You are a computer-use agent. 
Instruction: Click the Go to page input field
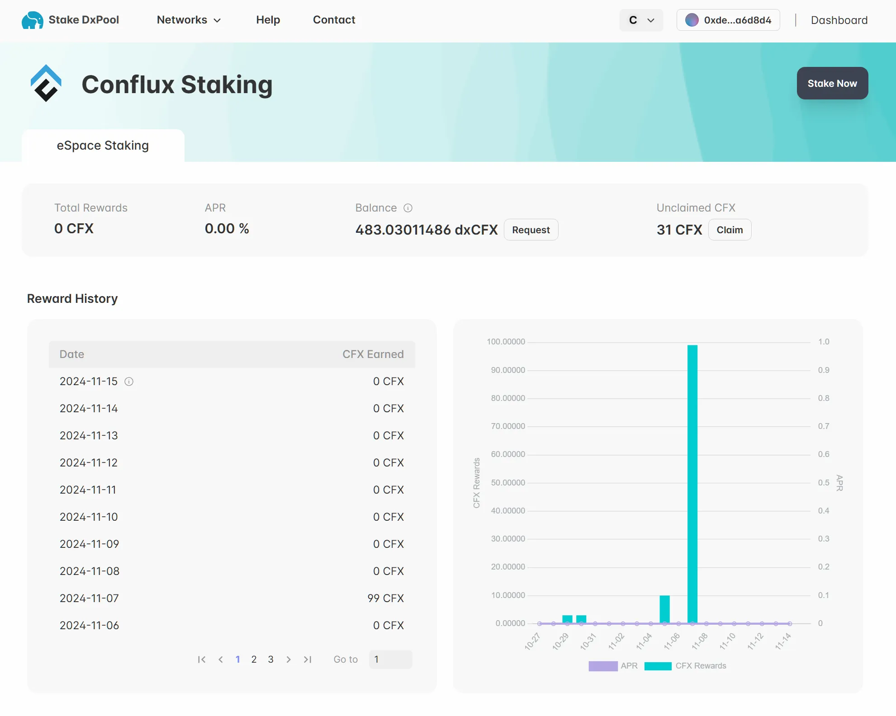click(x=390, y=659)
